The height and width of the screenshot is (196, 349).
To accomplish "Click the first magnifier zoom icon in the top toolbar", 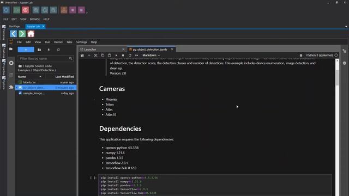I will 36,10.
